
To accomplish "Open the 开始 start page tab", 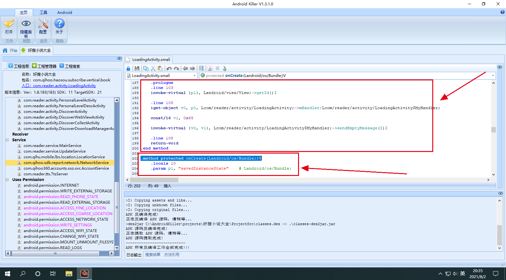I will [x=10, y=50].
